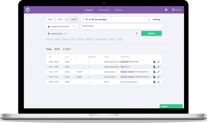Click the Administratie description text field

pyautogui.click(x=121, y=27)
